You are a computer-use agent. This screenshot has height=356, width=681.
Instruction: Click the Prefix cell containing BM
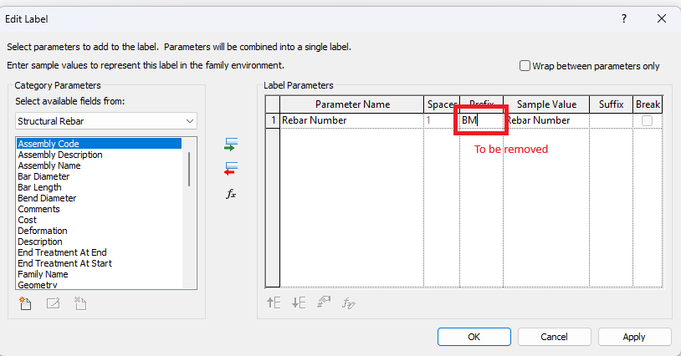[481, 120]
